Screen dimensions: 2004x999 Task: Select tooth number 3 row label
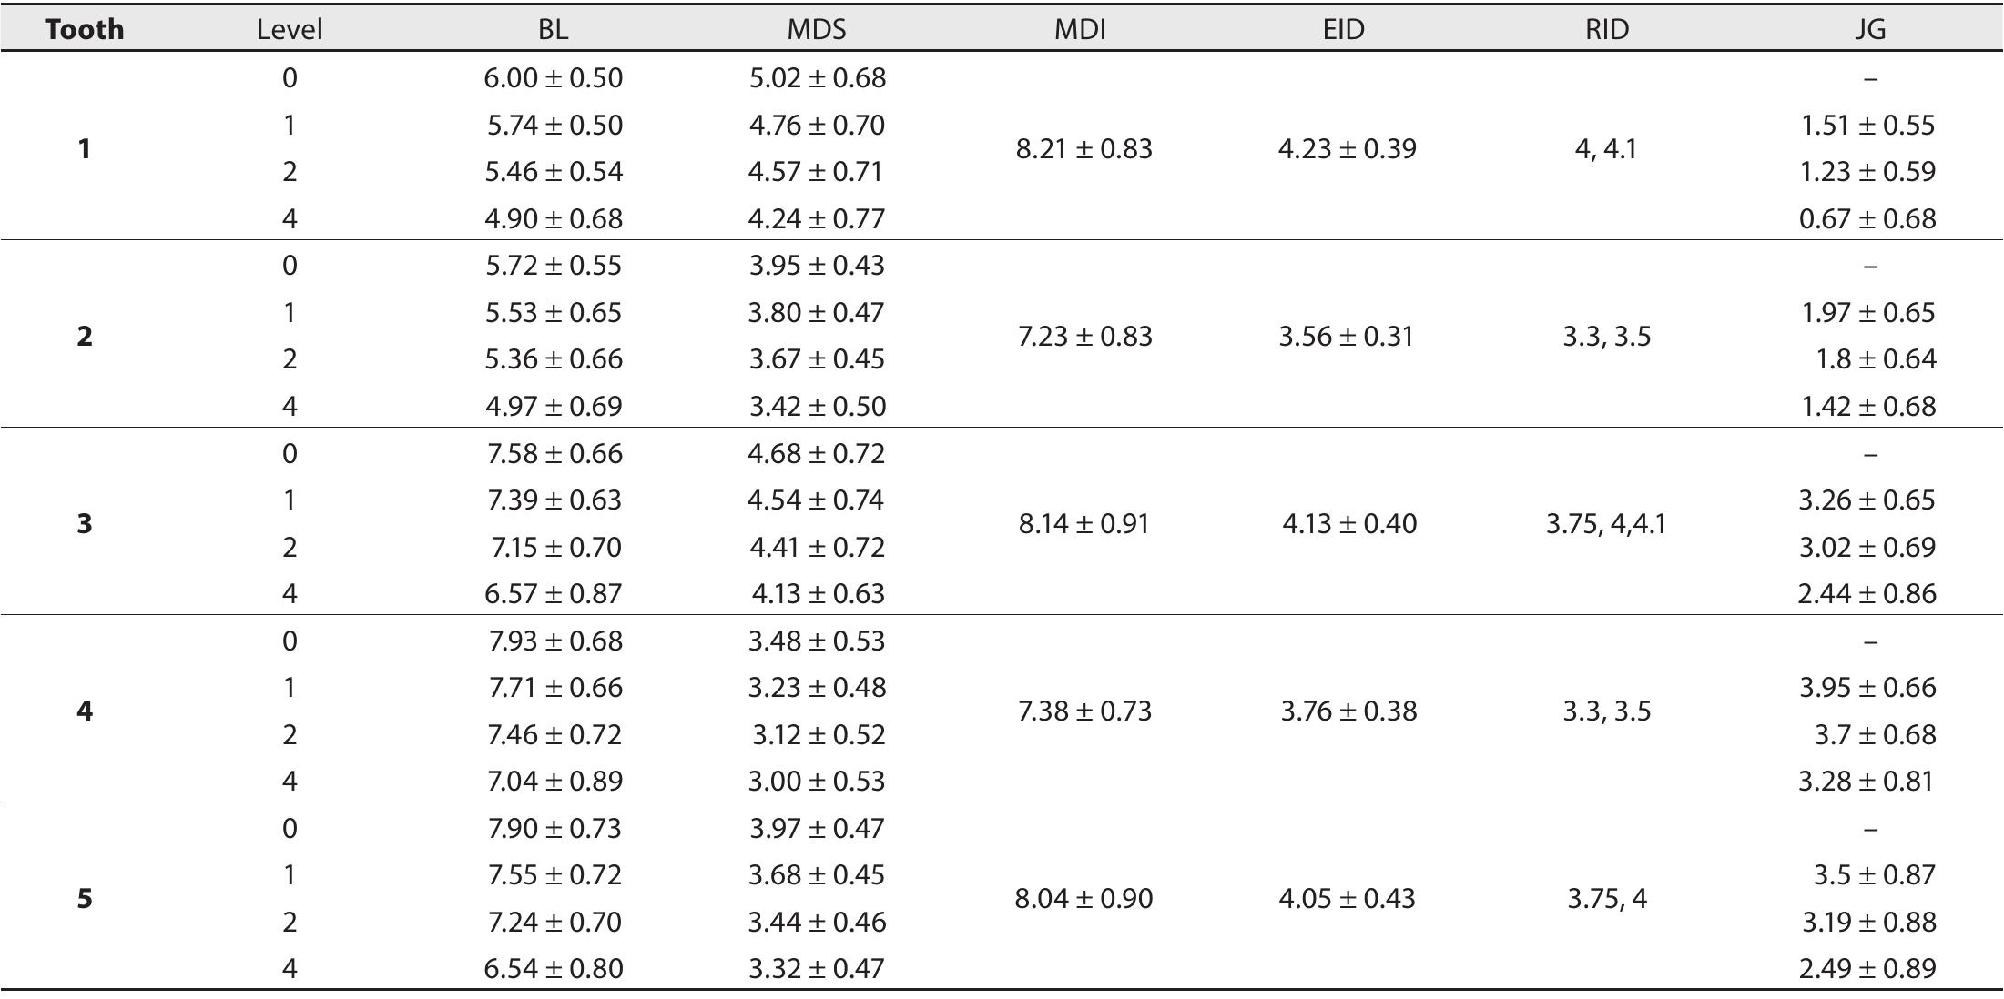pyautogui.click(x=85, y=524)
